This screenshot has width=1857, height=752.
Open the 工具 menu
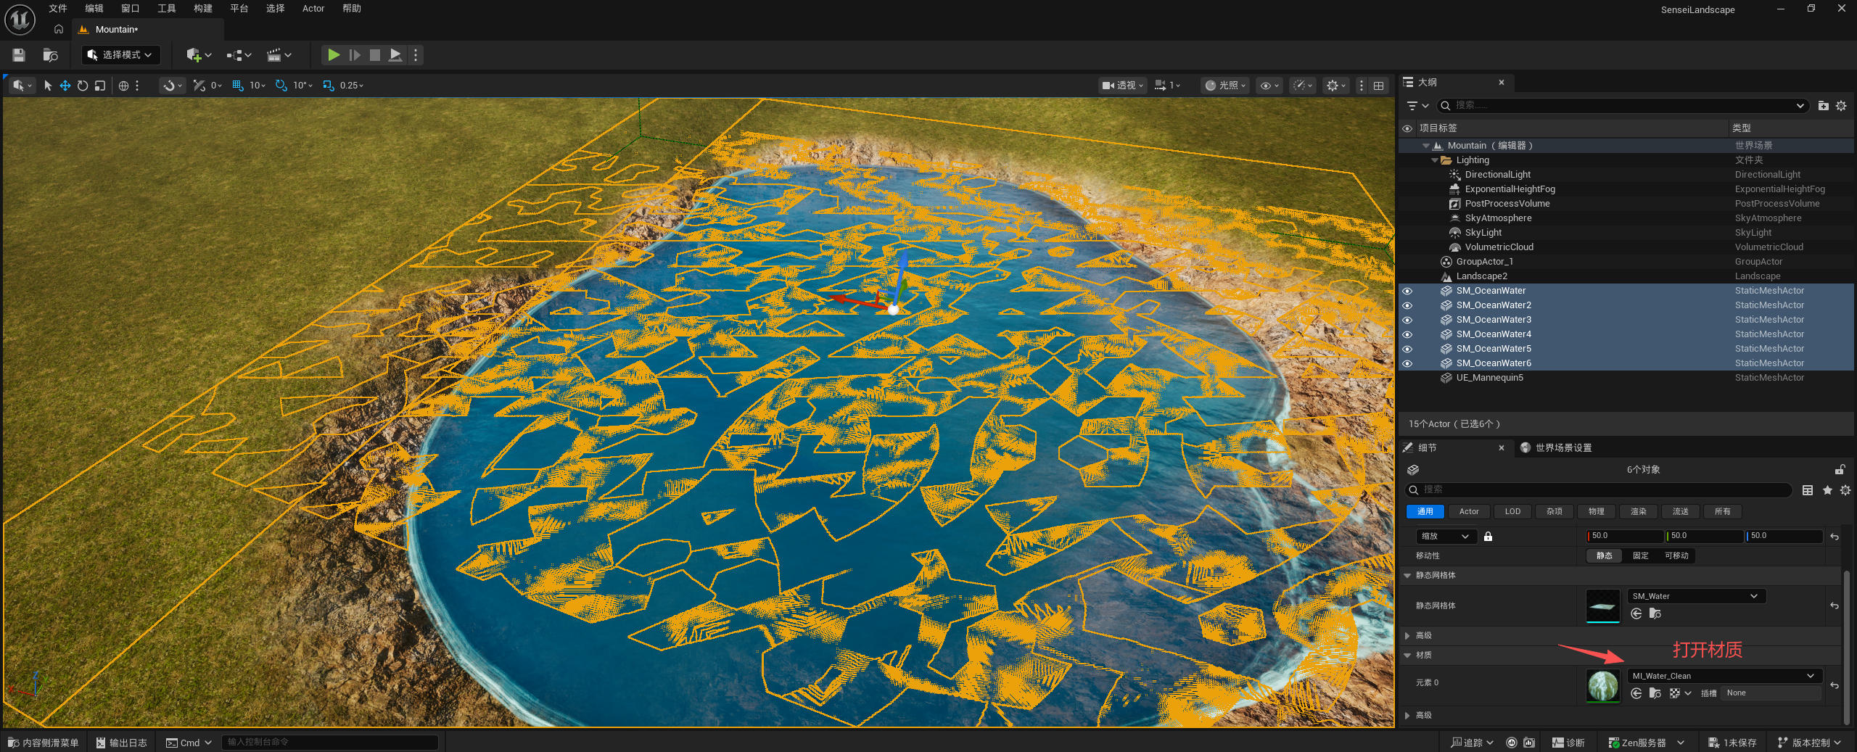point(167,9)
